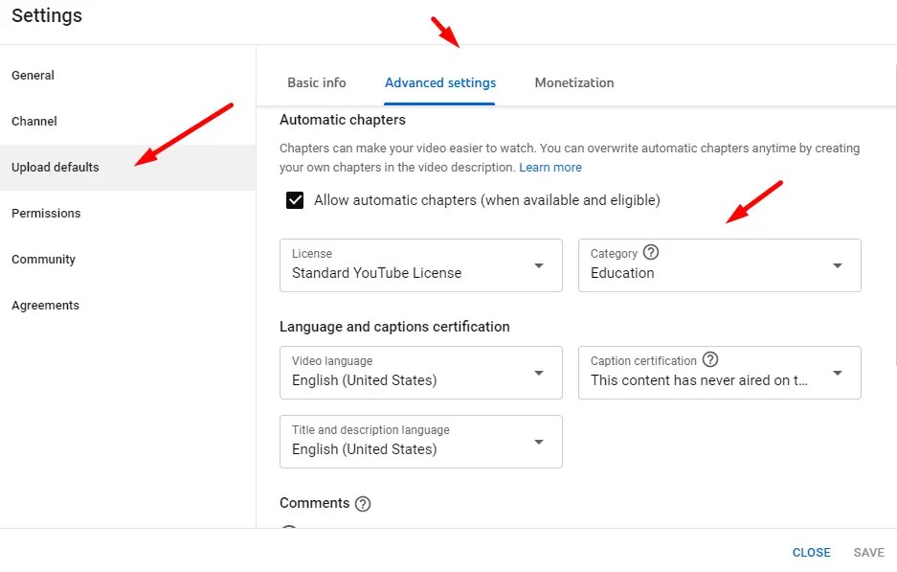Viewport: 897px width, 572px height.
Task: Save the upload defaults settings
Action: coord(868,552)
